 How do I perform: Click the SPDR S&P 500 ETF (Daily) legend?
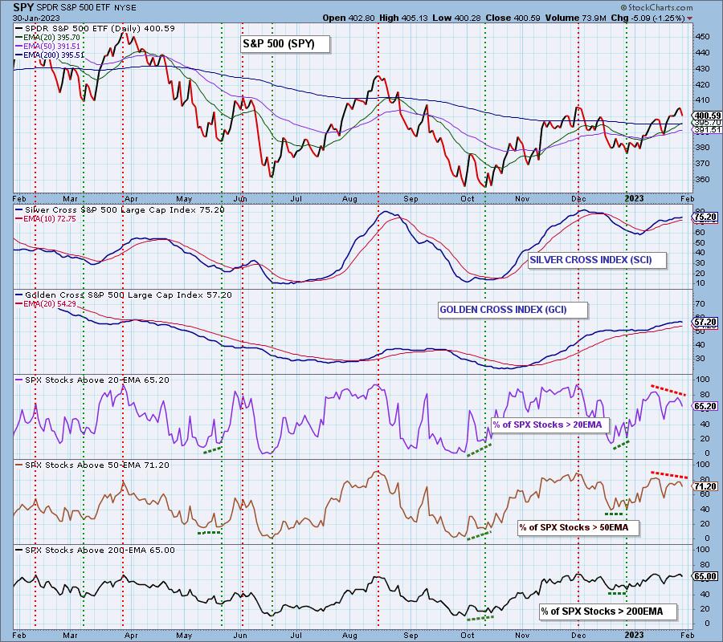95,29
